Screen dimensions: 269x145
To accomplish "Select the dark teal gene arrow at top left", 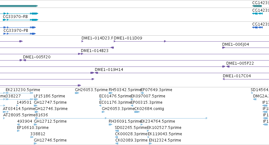I will point(19,6).
